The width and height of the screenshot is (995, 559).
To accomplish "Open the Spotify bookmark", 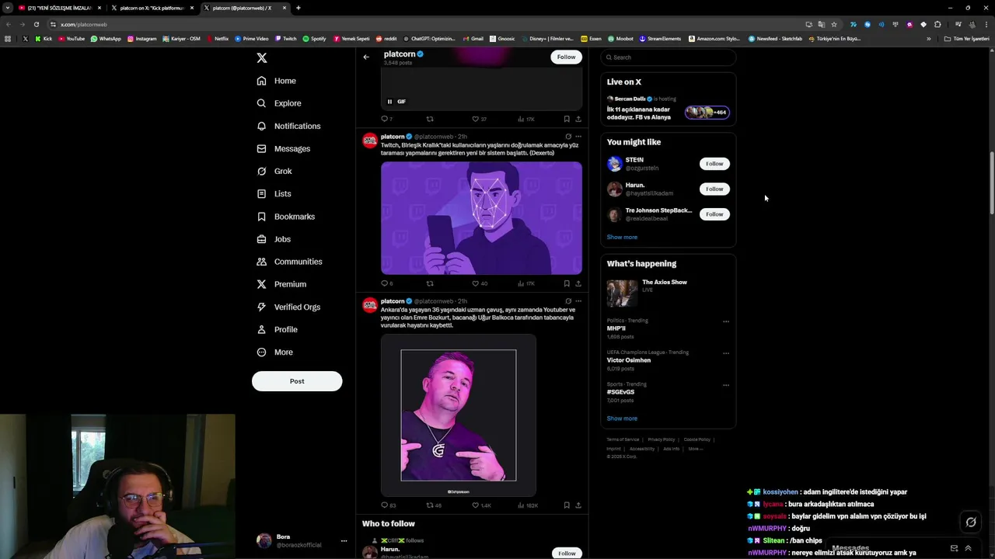I will click(314, 38).
